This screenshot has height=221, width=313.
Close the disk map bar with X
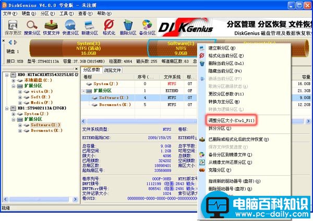tap(4, 41)
